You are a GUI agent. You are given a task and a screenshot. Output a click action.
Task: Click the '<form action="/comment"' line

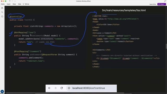(x=111, y=36)
